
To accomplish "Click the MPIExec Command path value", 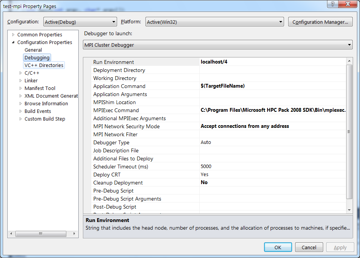I will [273, 110].
